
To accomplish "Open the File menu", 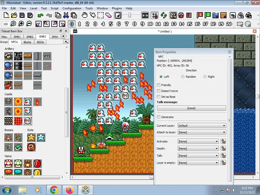I will click(4, 8).
